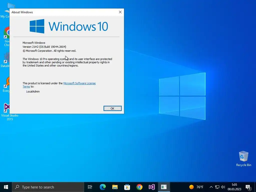This screenshot has width=256, height=192.
Task: Click the LocalAdmin licensee name
Action: point(33,91)
